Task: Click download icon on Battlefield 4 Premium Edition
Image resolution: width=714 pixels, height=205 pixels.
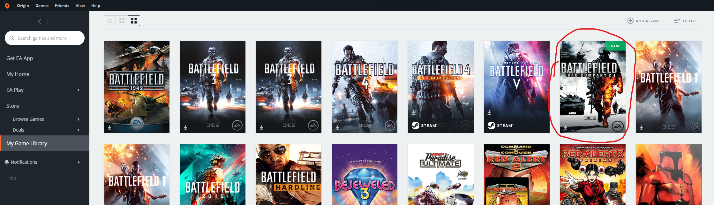Action: [x=413, y=113]
